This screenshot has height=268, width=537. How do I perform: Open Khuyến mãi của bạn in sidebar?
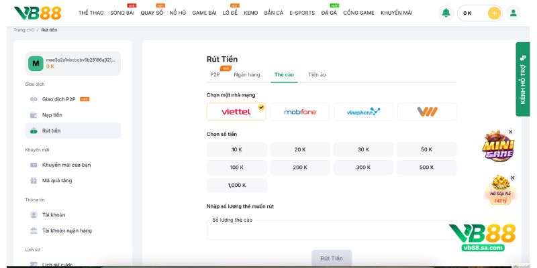[72, 165]
